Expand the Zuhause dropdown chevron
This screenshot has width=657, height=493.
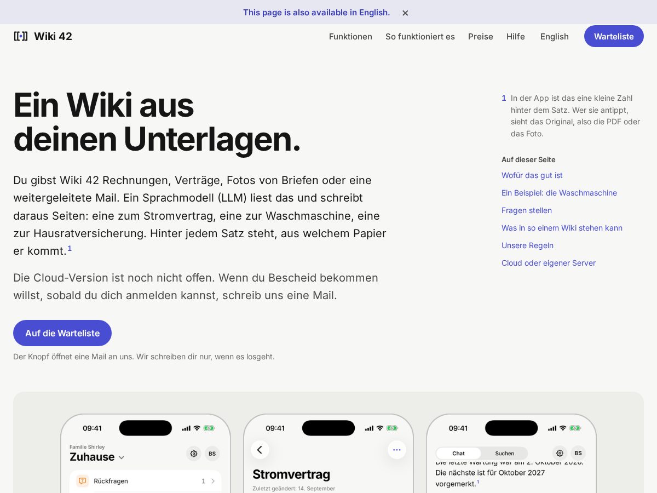pyautogui.click(x=122, y=457)
